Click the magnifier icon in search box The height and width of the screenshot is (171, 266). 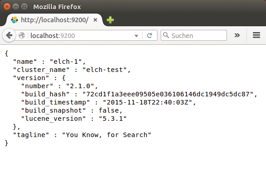[x=166, y=35]
